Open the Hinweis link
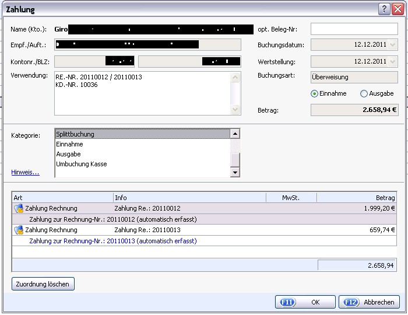408x315 pixels. point(25,172)
